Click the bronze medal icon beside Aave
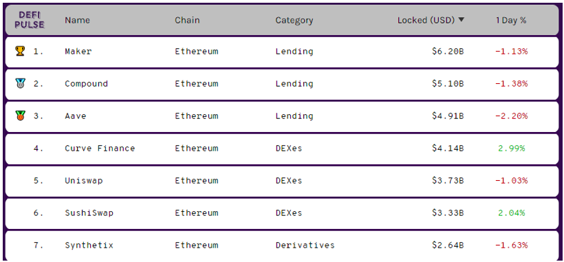 [20, 116]
